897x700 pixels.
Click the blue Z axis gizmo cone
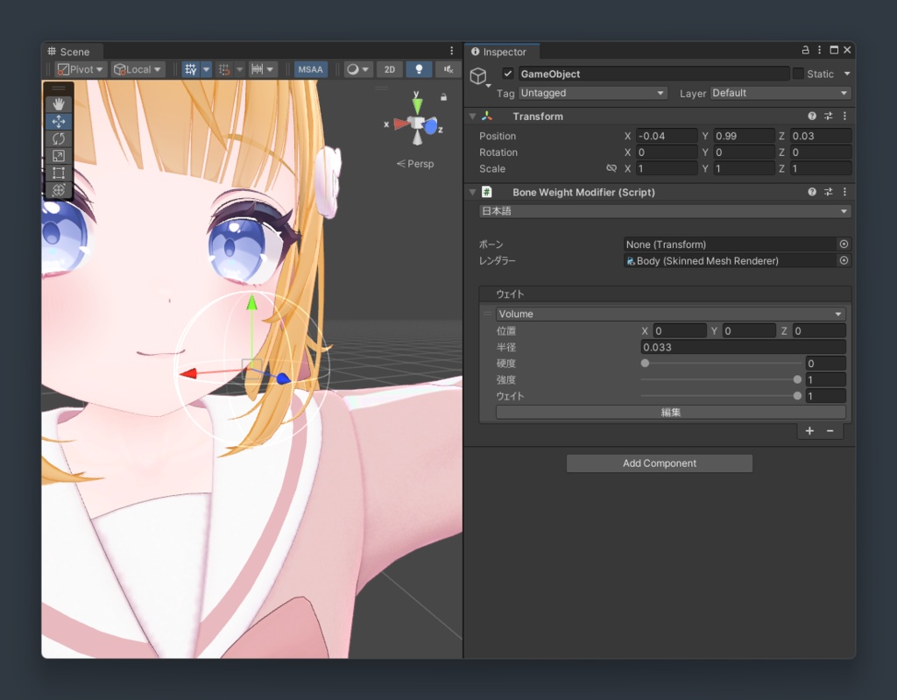(430, 126)
